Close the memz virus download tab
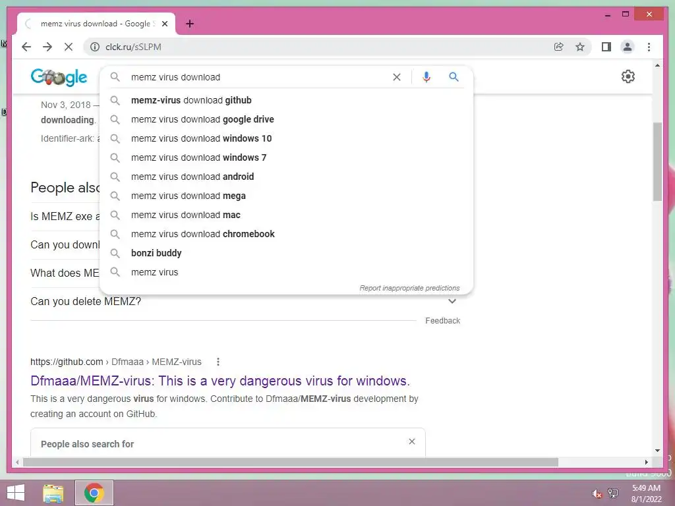The width and height of the screenshot is (675, 506). [164, 24]
